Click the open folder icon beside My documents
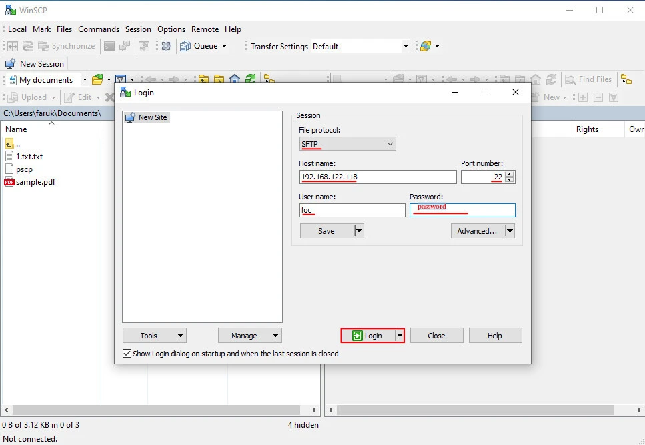This screenshot has height=445, width=645. (x=97, y=79)
